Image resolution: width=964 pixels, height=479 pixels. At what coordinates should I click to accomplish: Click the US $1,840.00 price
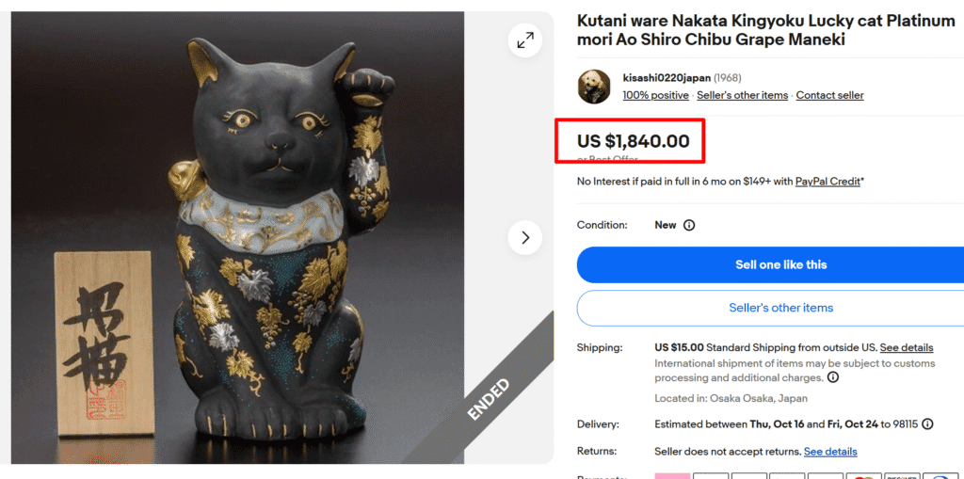tap(633, 142)
